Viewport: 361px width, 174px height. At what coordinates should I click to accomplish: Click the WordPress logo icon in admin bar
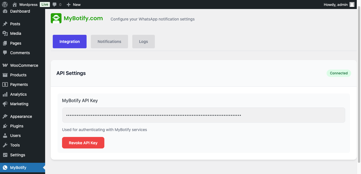click(5, 4)
